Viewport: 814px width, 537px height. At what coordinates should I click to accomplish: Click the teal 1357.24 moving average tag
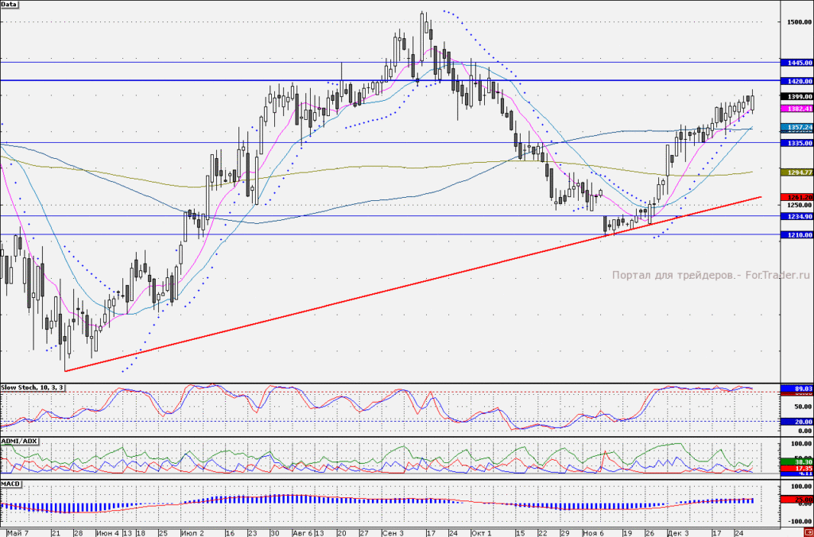tap(797, 126)
